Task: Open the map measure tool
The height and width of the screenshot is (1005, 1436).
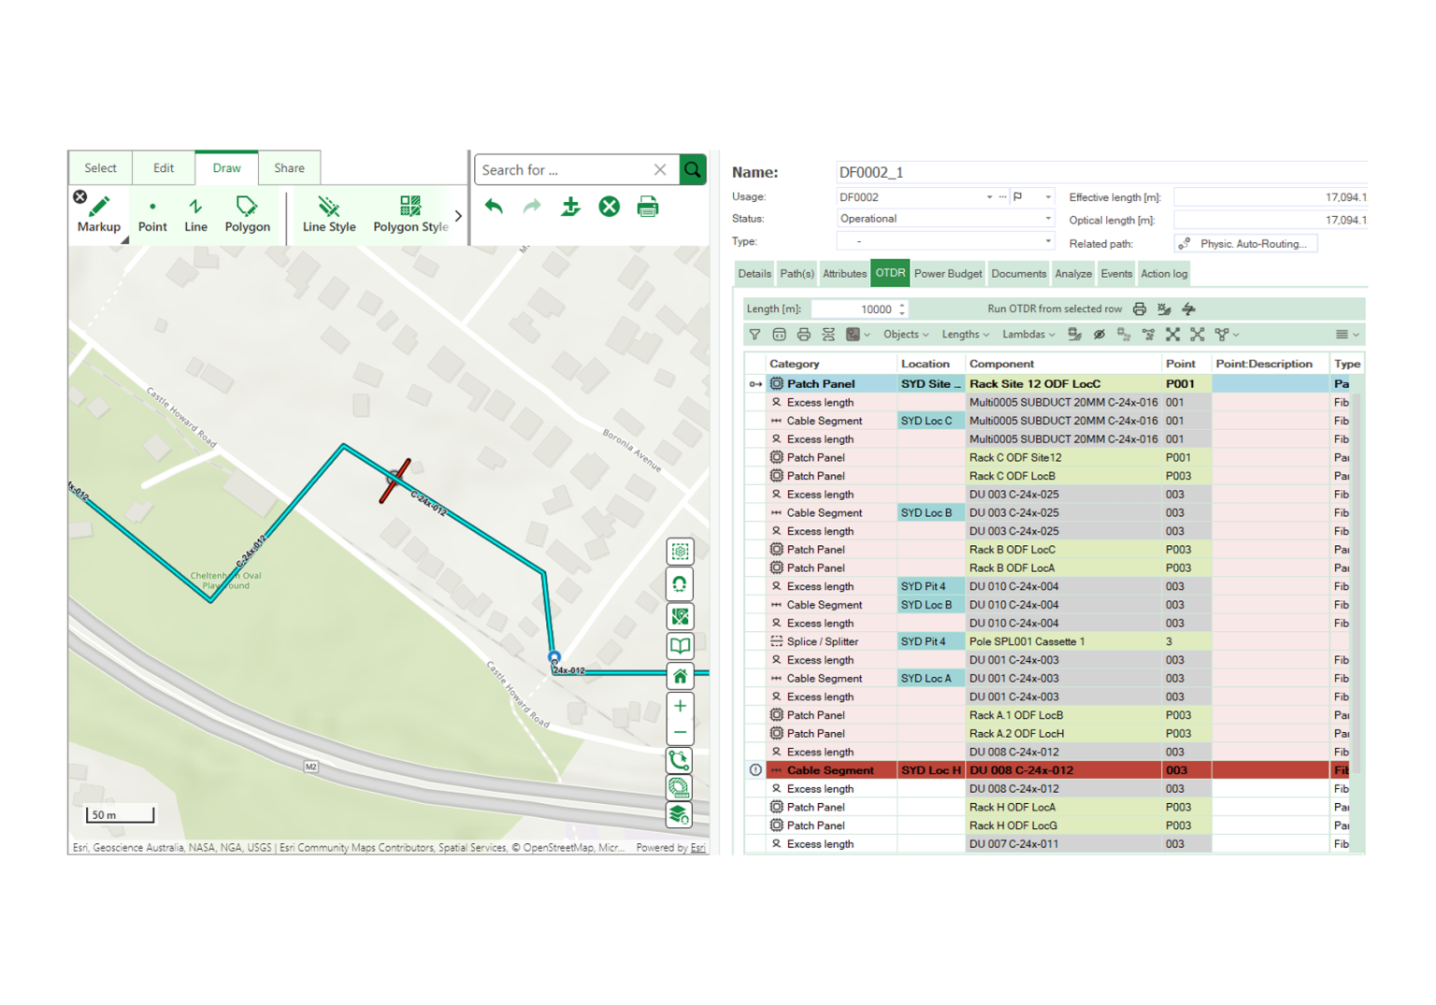Action: pos(680,787)
